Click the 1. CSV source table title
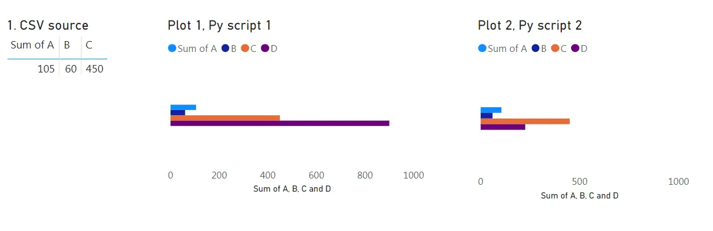 (48, 25)
